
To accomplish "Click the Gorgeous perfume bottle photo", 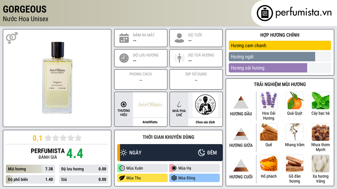I will pyautogui.click(x=57, y=77).
